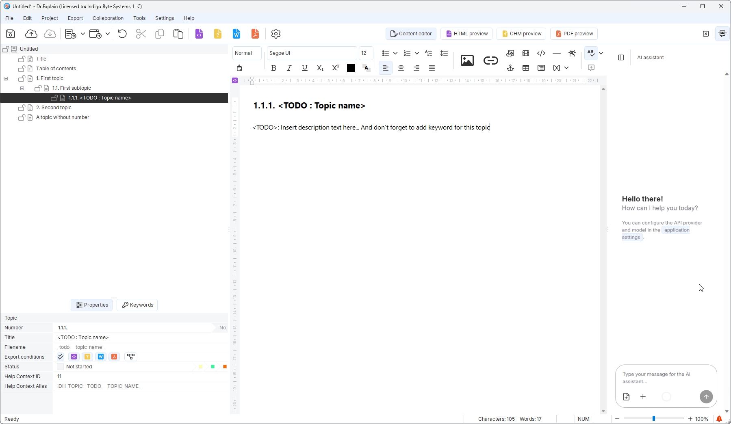Toggle bold formatting

click(274, 68)
